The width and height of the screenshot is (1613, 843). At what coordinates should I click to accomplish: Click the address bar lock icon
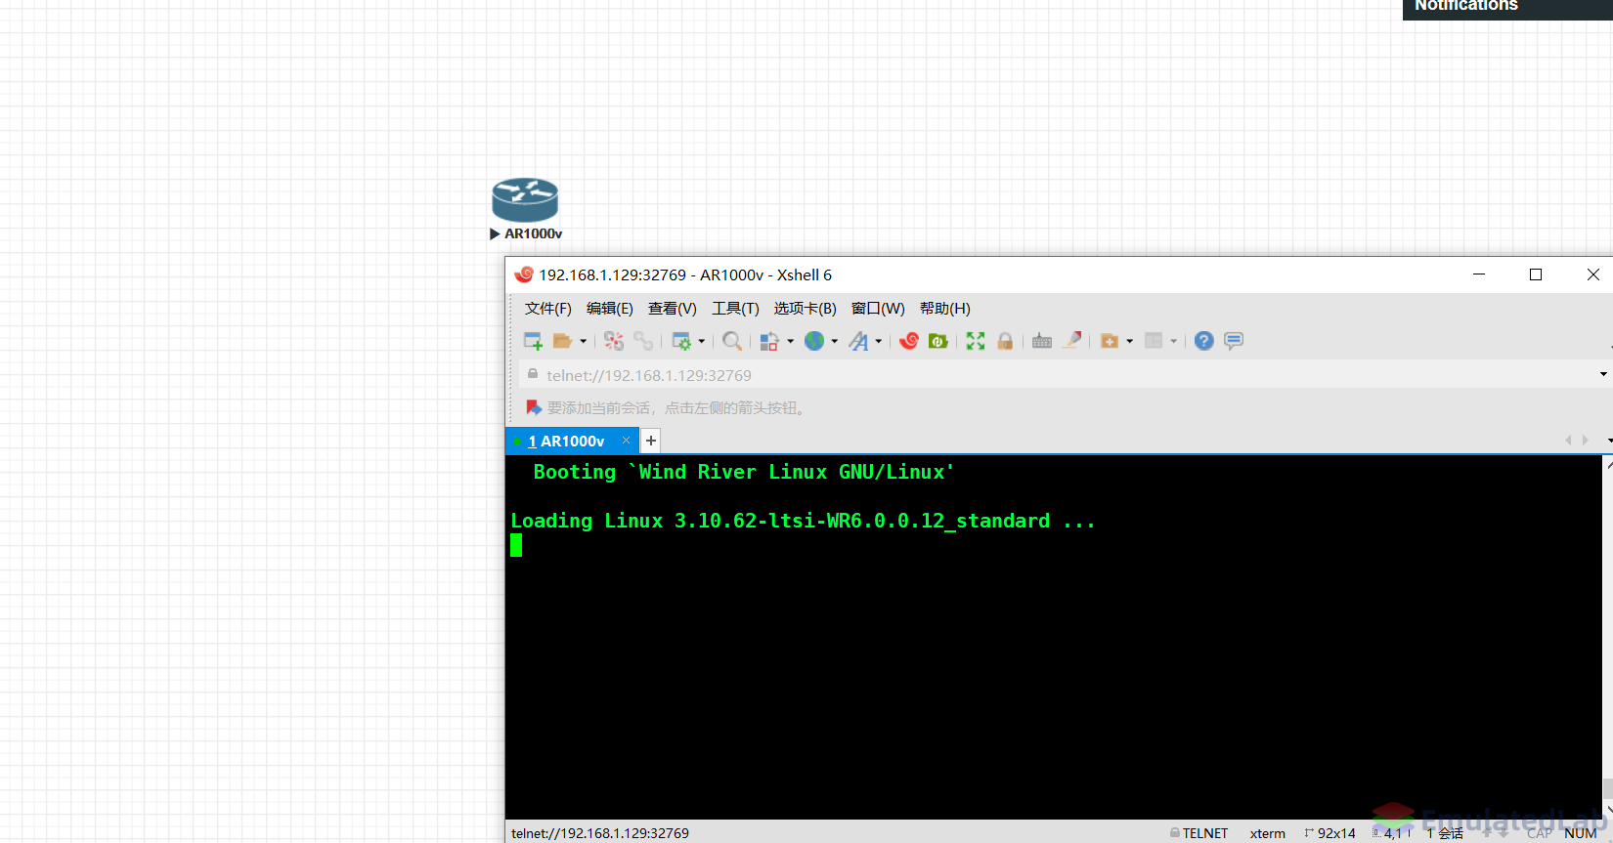tap(533, 374)
